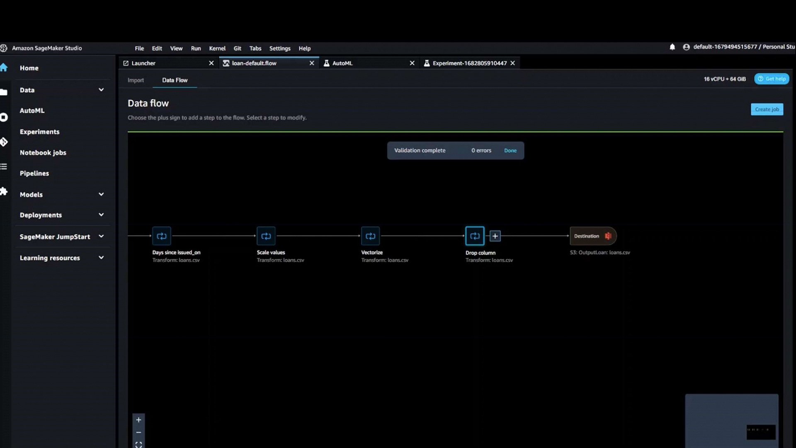This screenshot has width=796, height=448.
Task: Click the running terminals circle icon
Action: [x=4, y=117]
